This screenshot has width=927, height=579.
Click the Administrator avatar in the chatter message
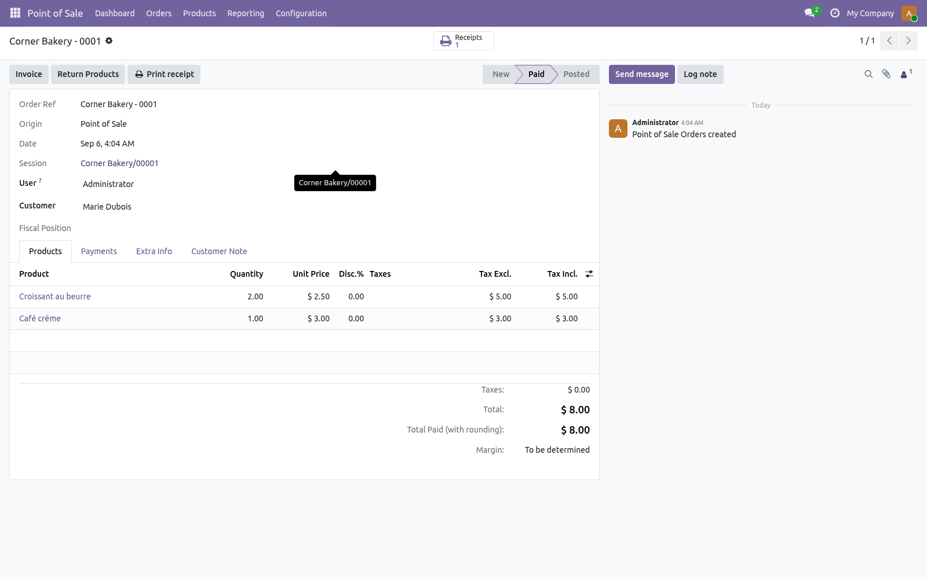[x=618, y=129]
